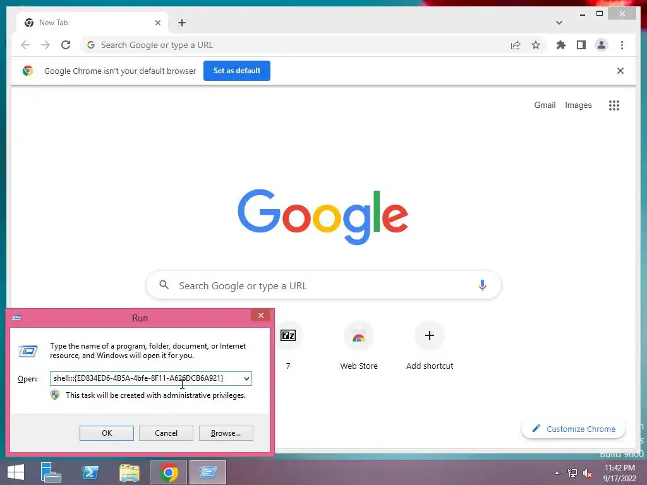
Task: Click the Google logo
Action: click(323, 217)
